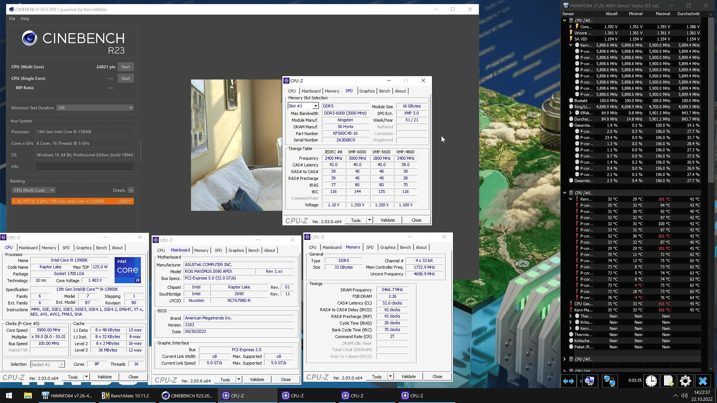Switch to HWiNFO64 taskbar button
Screen dimensions: 717x403
coord(67,396)
